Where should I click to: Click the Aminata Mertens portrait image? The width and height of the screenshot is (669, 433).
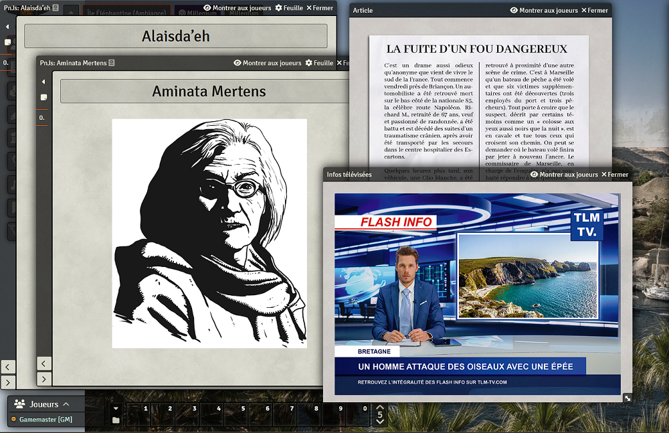(x=209, y=234)
